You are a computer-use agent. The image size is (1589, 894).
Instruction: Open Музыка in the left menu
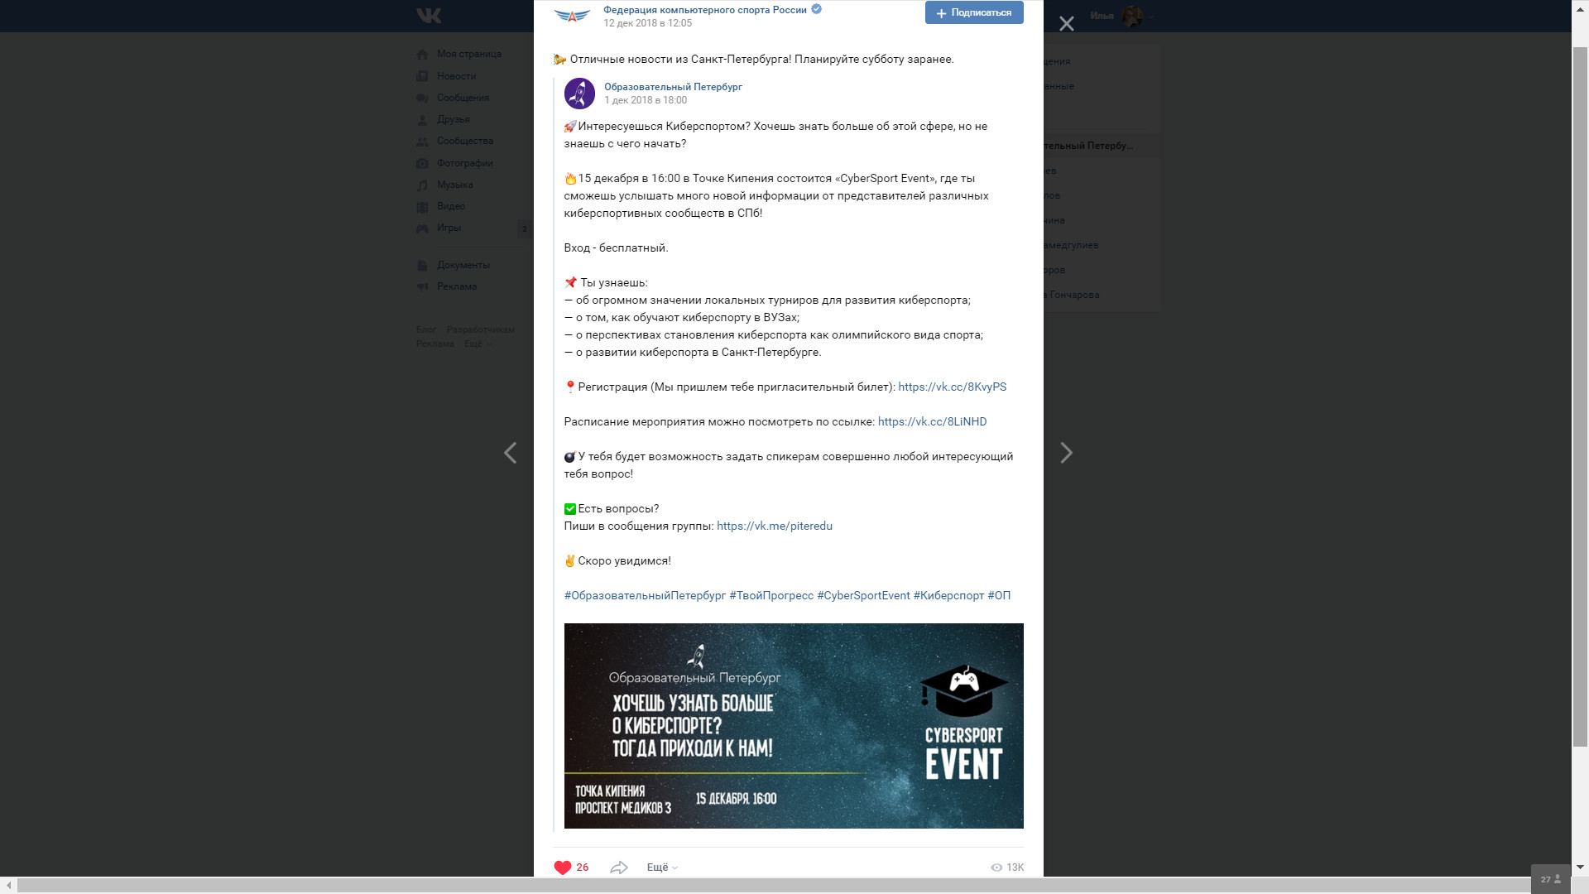(455, 185)
